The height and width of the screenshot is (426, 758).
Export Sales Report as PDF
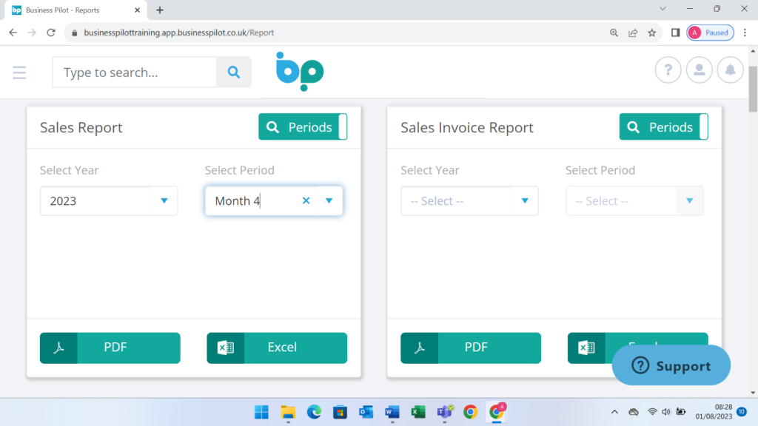[x=110, y=348]
